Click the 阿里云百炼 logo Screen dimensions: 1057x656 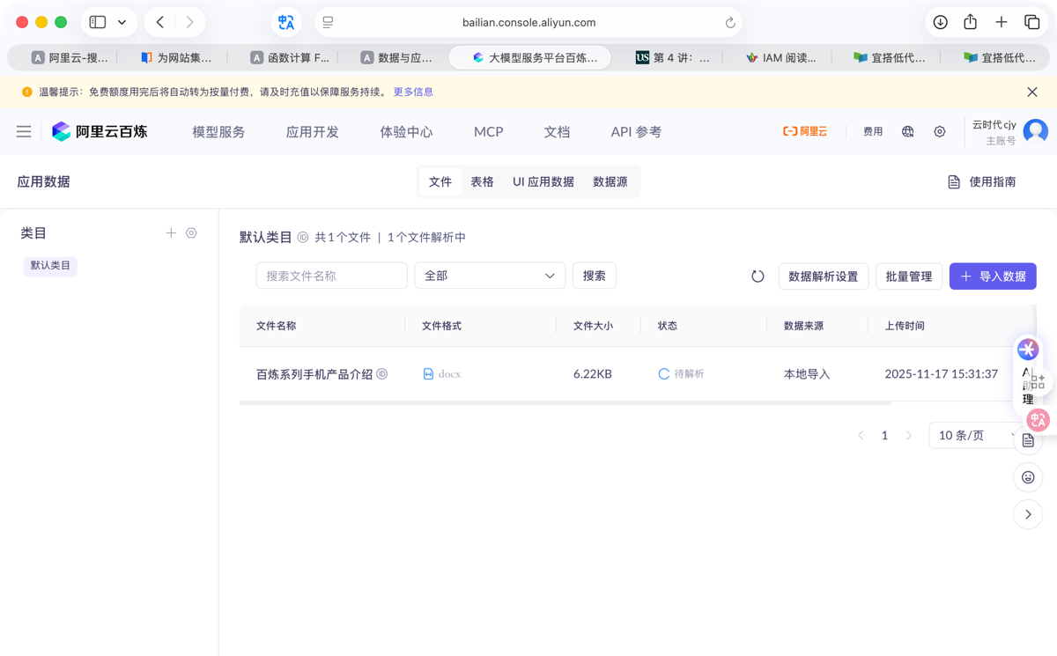(x=100, y=132)
